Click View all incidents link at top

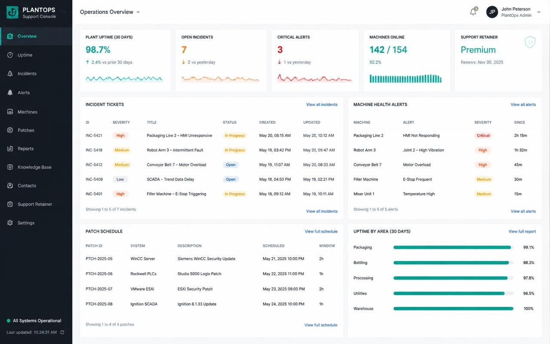(x=322, y=104)
